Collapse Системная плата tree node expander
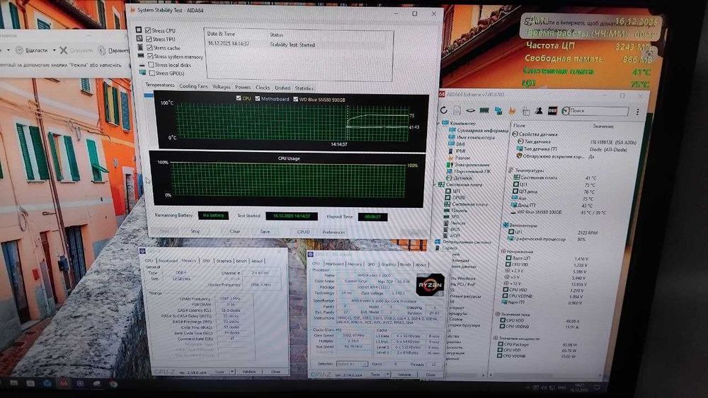This screenshot has height=398, width=708. click(x=435, y=185)
